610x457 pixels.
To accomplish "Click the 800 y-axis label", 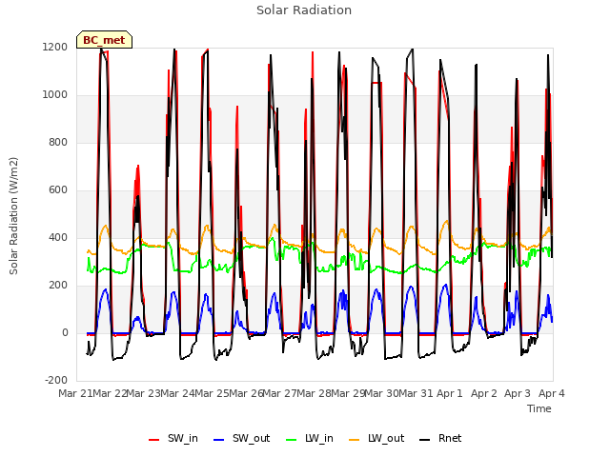I will (58, 142).
